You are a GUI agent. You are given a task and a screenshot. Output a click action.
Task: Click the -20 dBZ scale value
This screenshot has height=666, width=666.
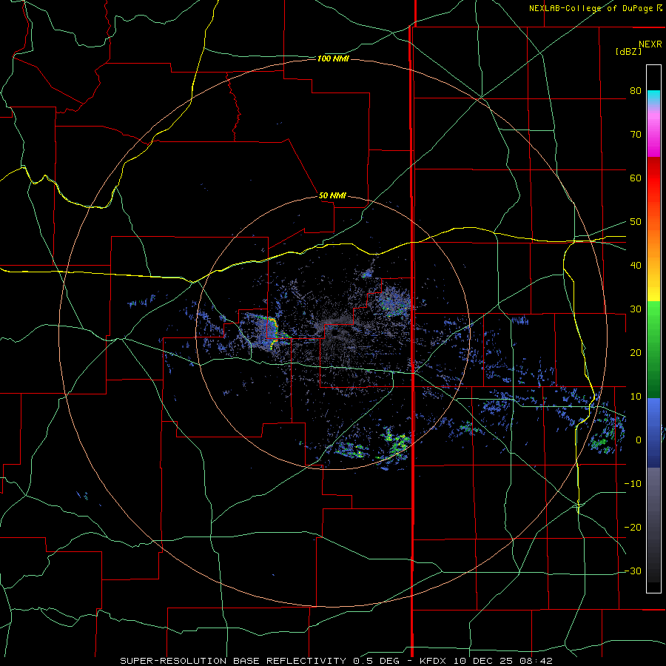[x=633, y=528]
